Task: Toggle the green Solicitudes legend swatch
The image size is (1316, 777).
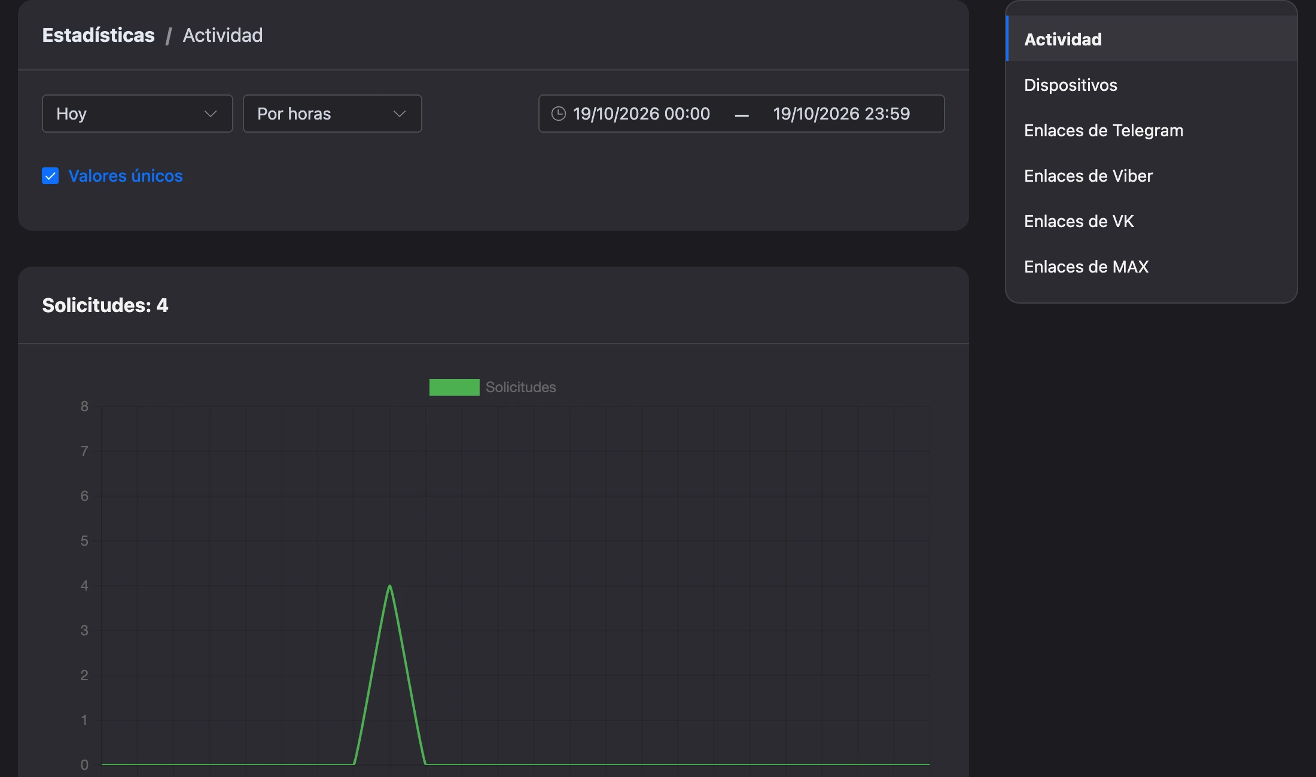Action: 454,387
